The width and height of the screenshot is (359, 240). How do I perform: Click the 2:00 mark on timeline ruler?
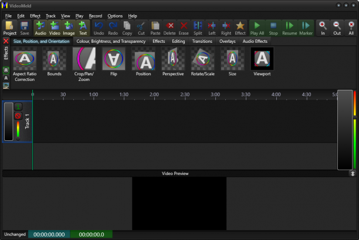154,94
